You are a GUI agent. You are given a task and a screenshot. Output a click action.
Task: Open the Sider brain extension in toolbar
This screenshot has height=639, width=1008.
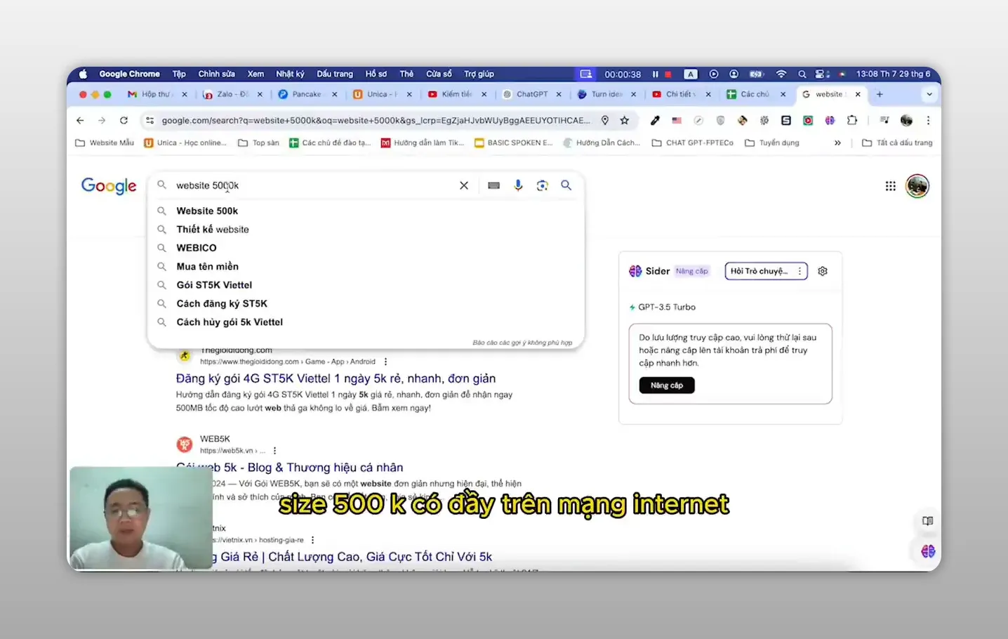(x=830, y=121)
